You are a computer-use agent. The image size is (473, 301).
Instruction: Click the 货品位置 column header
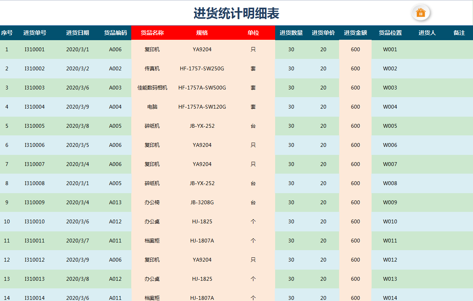[x=390, y=33]
